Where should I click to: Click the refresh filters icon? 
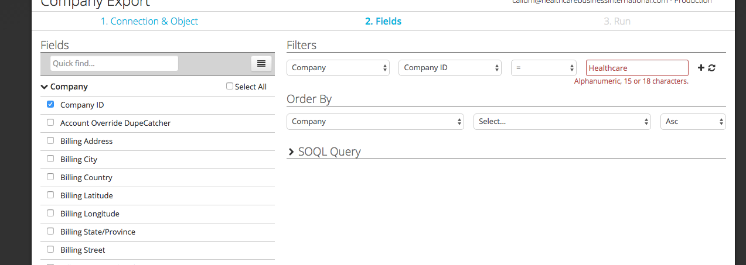712,68
